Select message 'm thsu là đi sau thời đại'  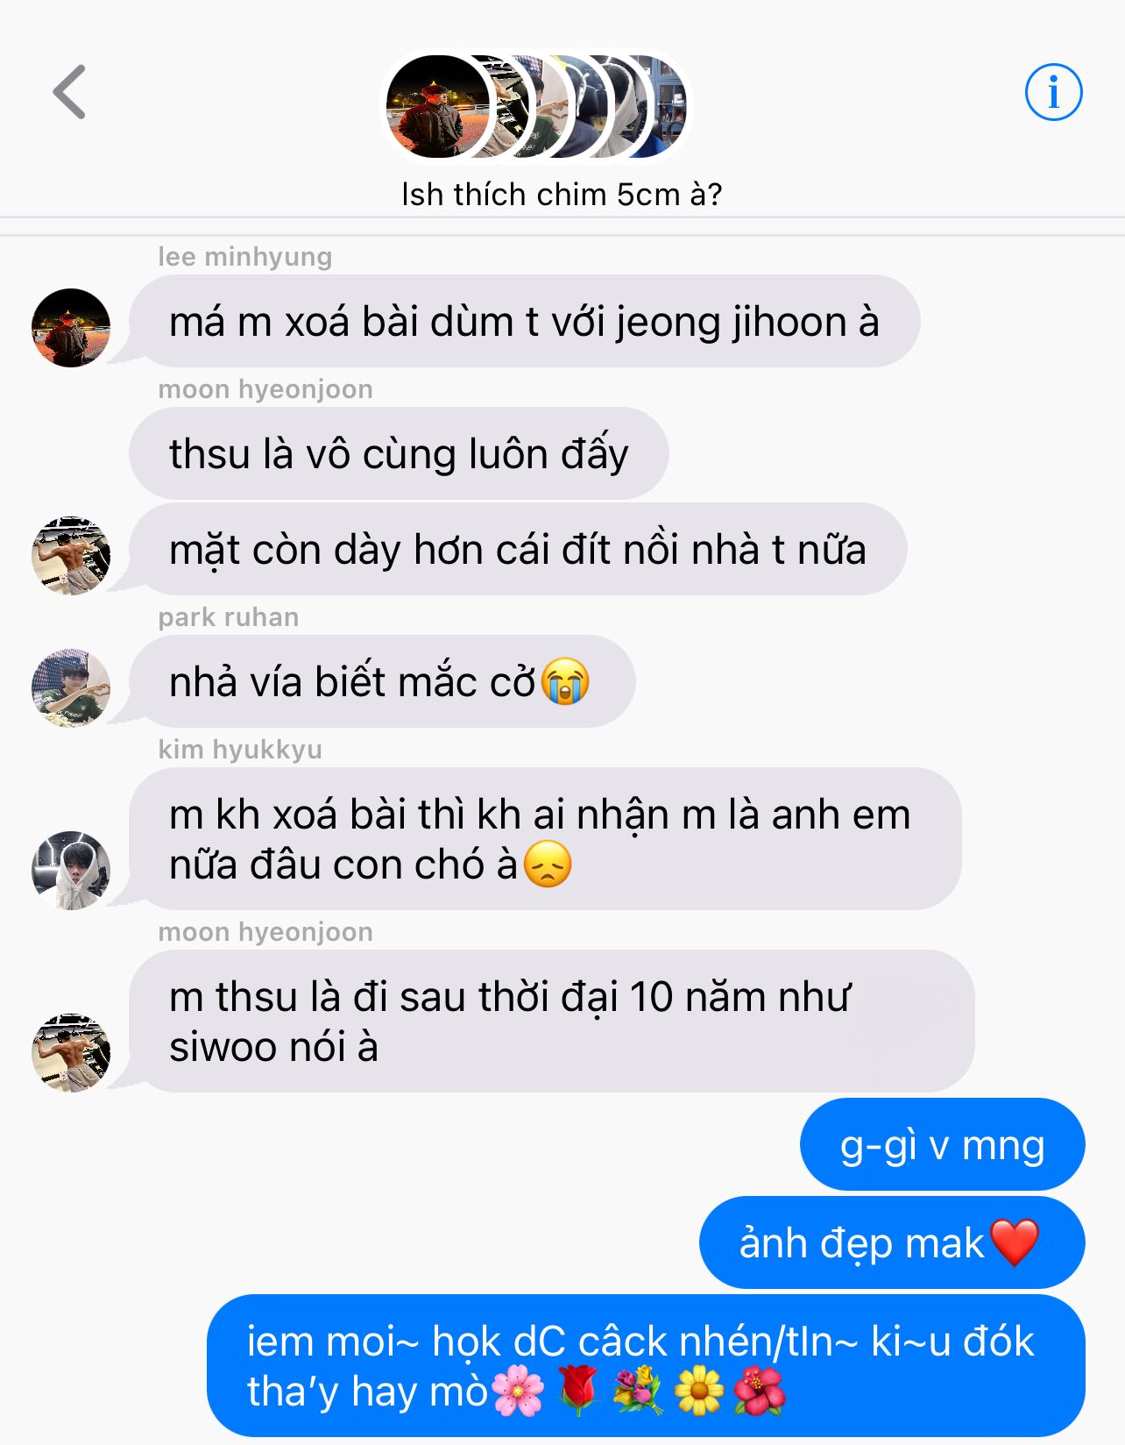551,1021
